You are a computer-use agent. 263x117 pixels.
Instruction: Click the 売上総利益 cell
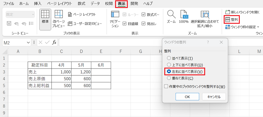pos(40,86)
